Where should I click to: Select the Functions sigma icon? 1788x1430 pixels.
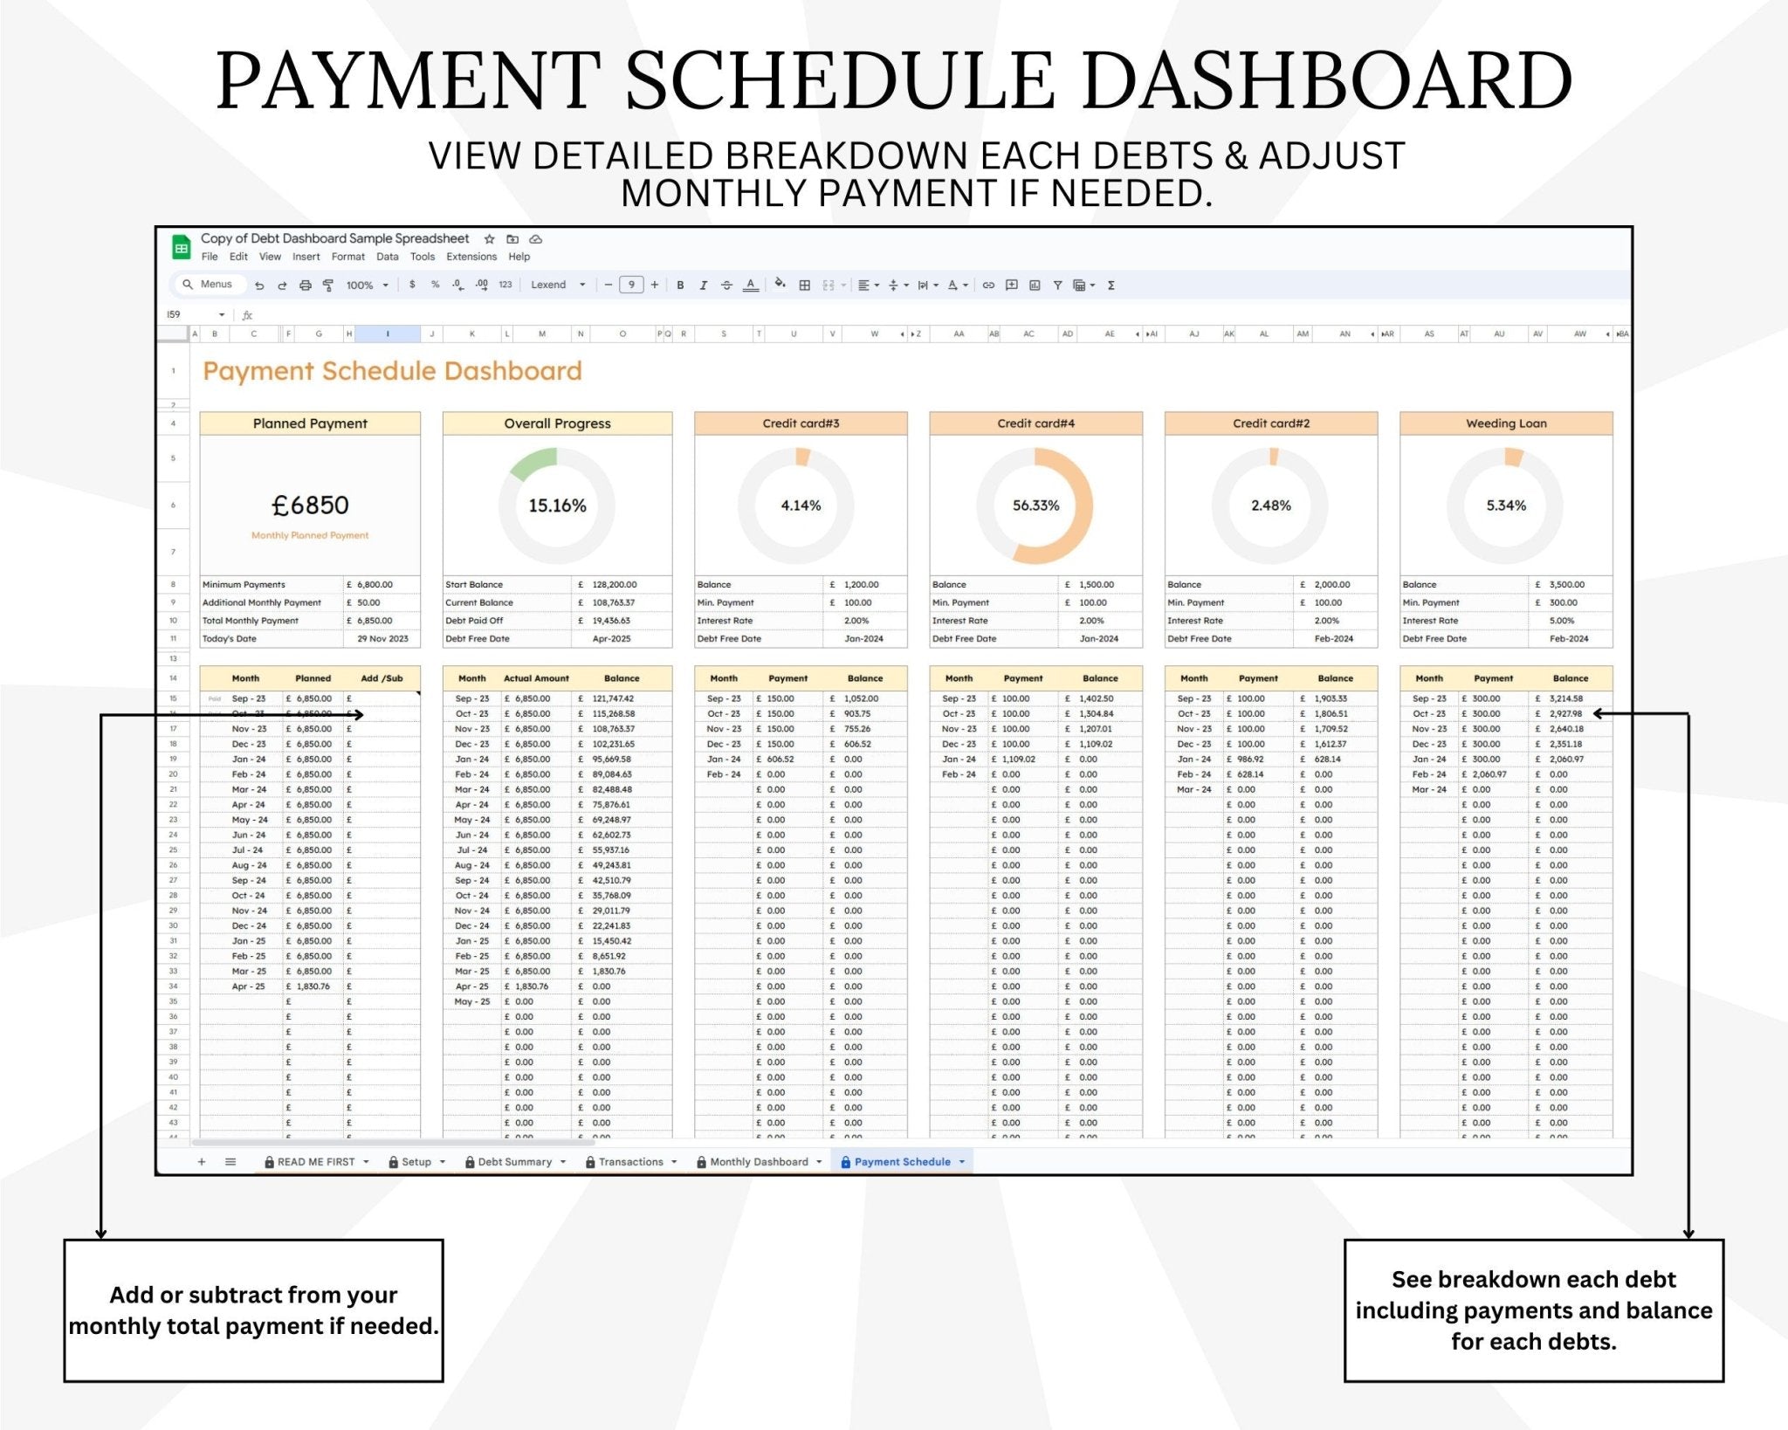click(x=1111, y=285)
